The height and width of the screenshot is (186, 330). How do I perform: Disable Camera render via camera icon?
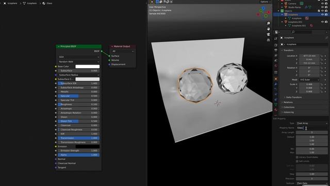coord(326,4)
